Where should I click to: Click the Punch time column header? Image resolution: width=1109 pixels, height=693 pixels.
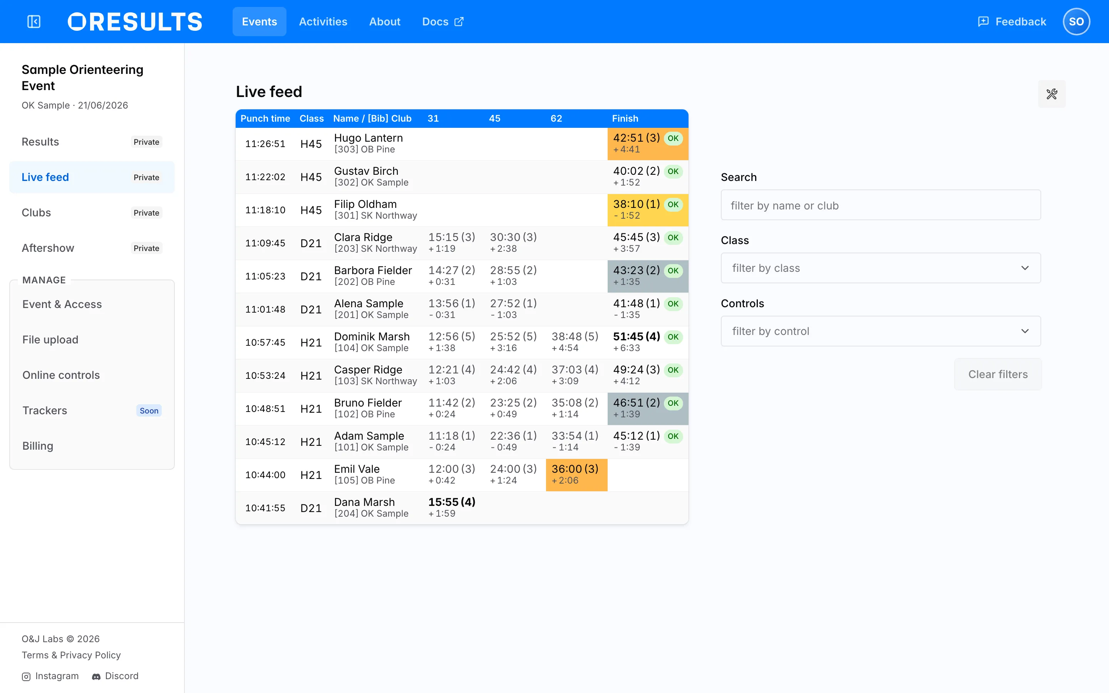click(x=265, y=118)
